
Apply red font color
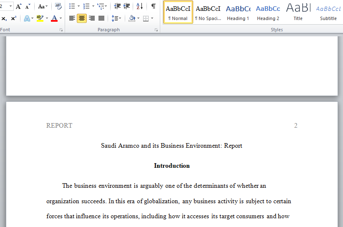tap(54, 18)
